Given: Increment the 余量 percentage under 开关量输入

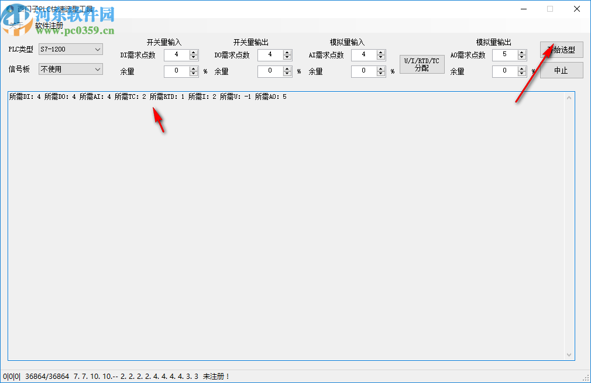Looking at the screenshot, I should pyautogui.click(x=193, y=68).
